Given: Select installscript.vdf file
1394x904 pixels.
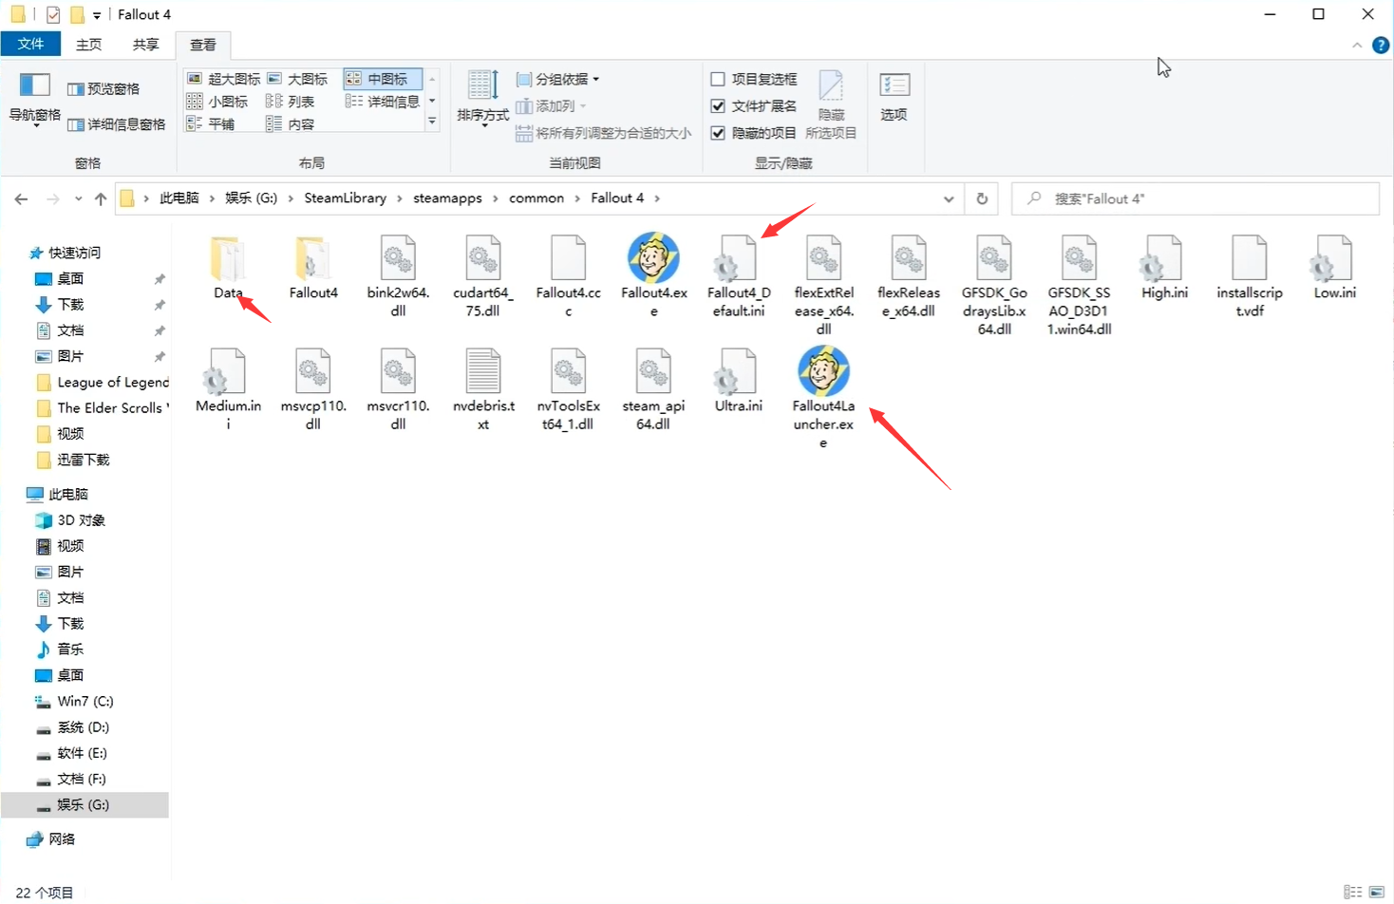Looking at the screenshot, I should point(1250,275).
